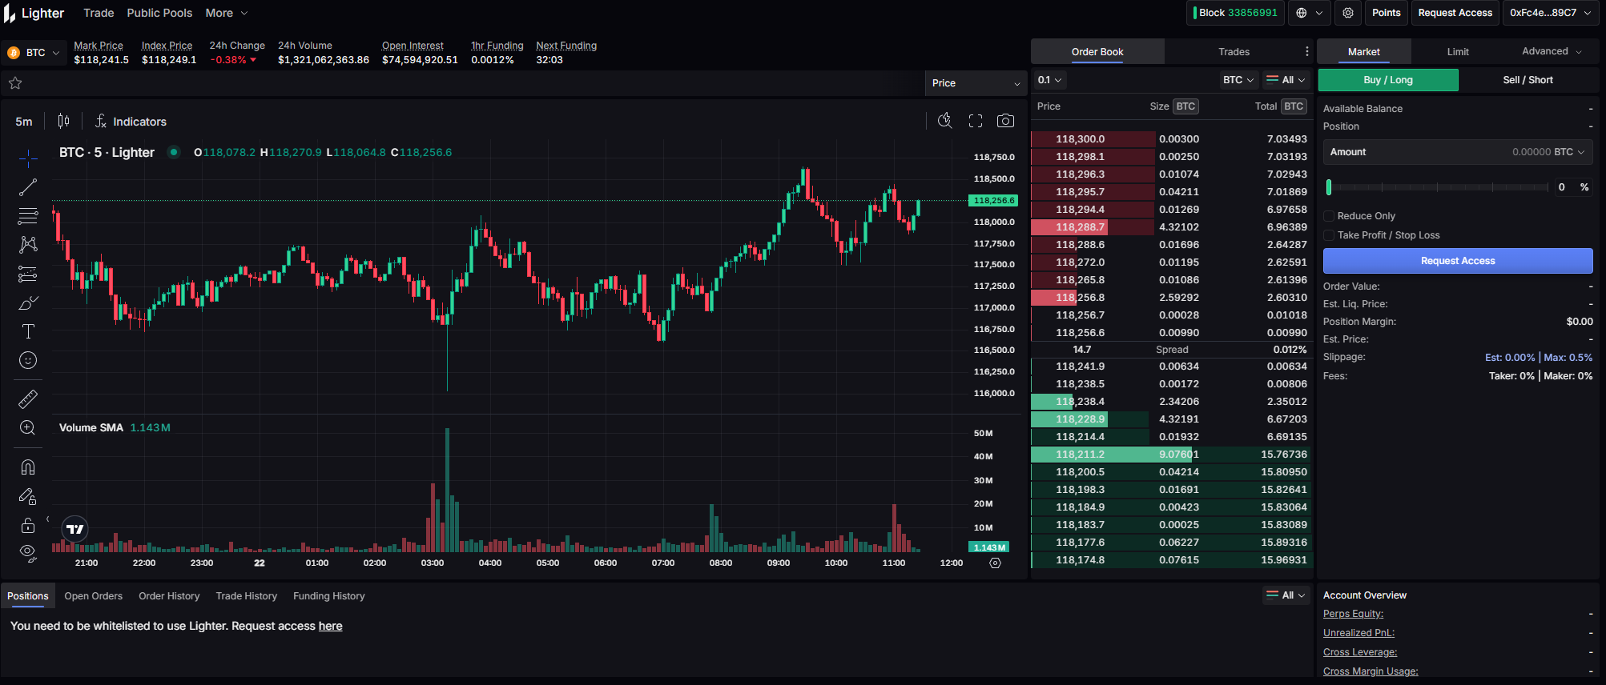
Task: Open the Amount BTC unit dropdown
Action: (x=1569, y=152)
